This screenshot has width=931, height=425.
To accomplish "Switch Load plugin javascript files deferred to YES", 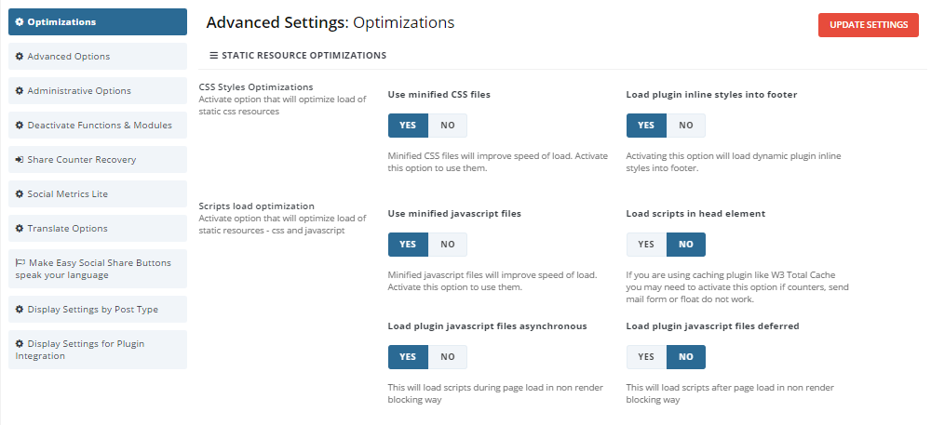I will click(x=646, y=357).
